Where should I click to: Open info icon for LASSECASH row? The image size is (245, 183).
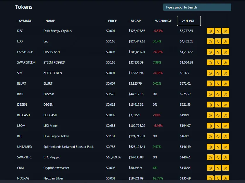coord(210,52)
